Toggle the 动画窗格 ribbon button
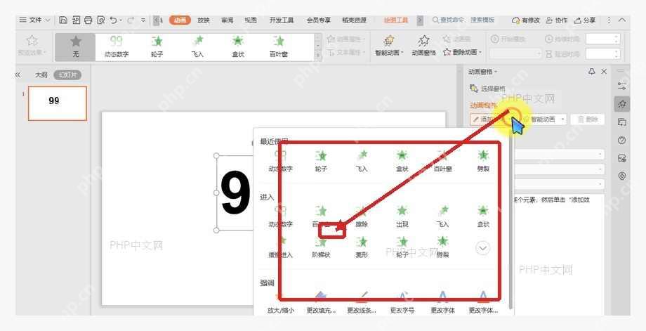Image resolution: width=646 pixels, height=331 pixels. [423, 46]
